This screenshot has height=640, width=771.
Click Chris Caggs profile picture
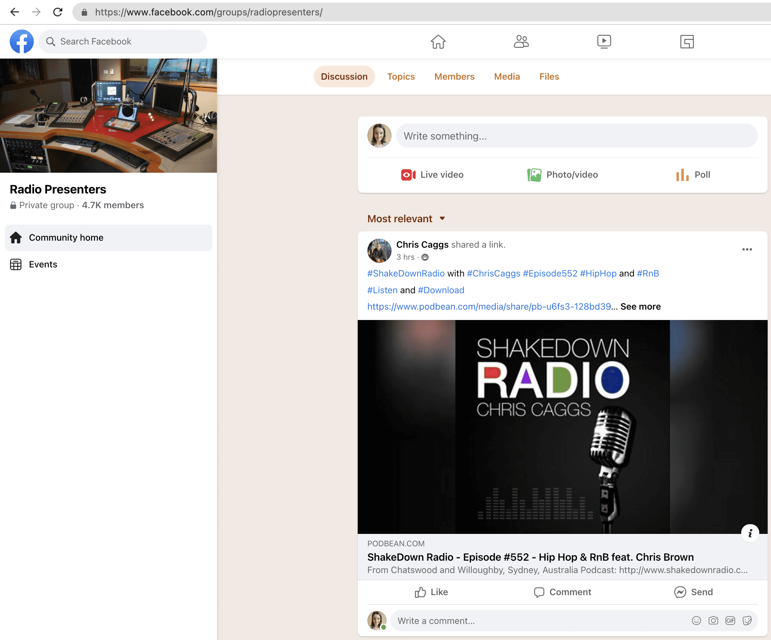[x=379, y=251]
